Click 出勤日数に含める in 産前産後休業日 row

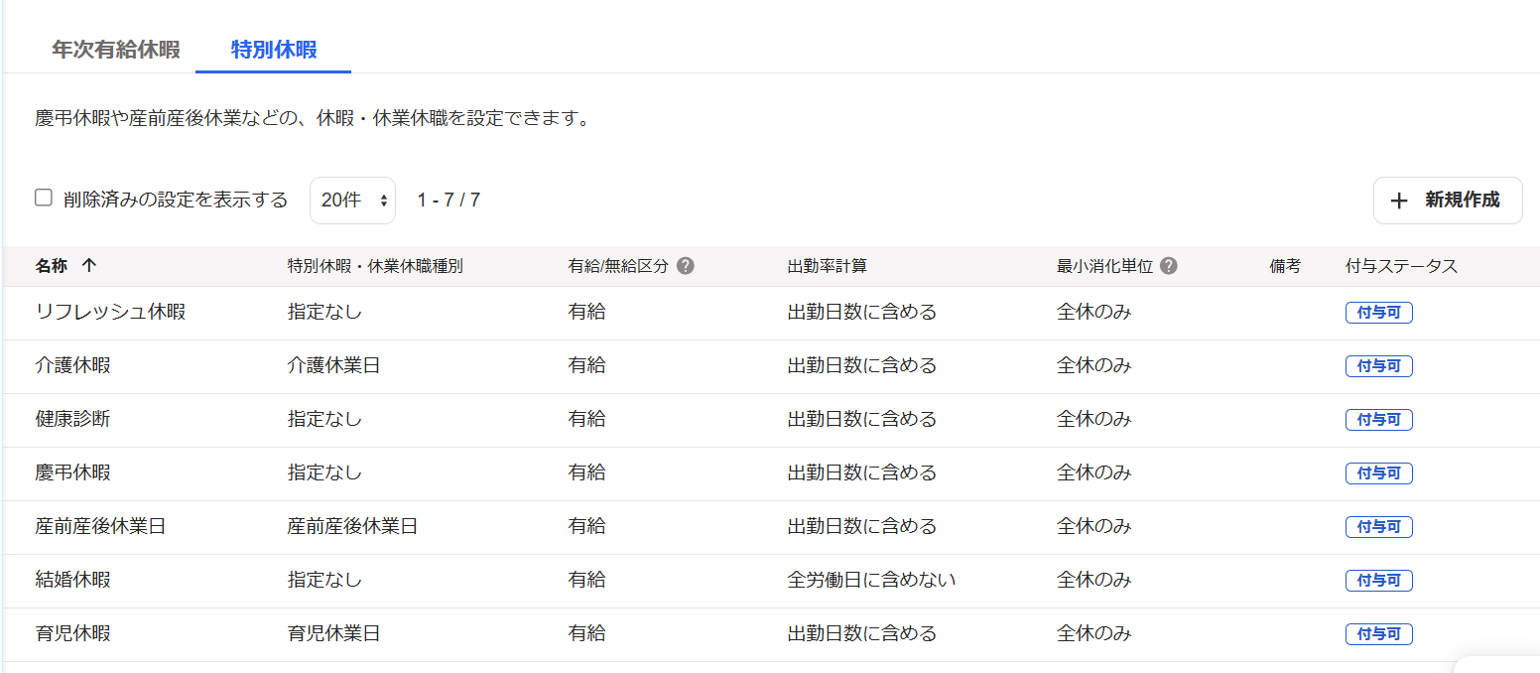tap(862, 526)
